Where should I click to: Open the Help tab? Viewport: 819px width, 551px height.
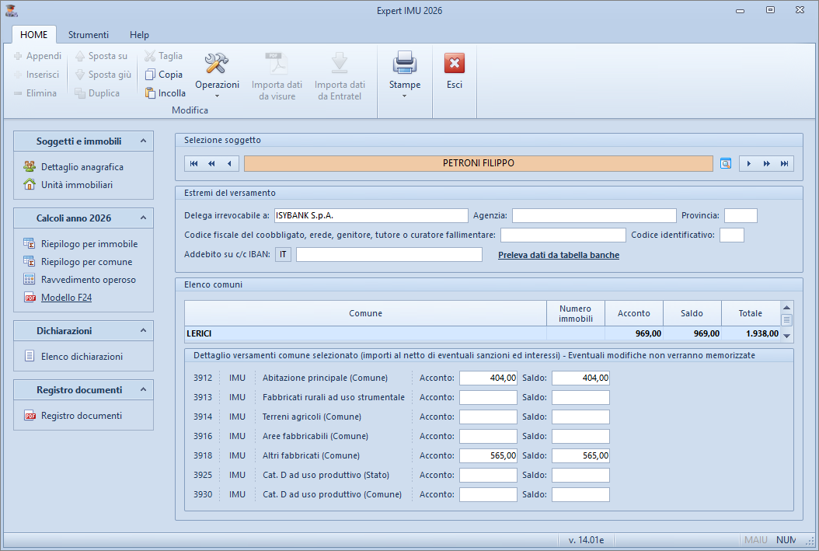click(x=139, y=35)
